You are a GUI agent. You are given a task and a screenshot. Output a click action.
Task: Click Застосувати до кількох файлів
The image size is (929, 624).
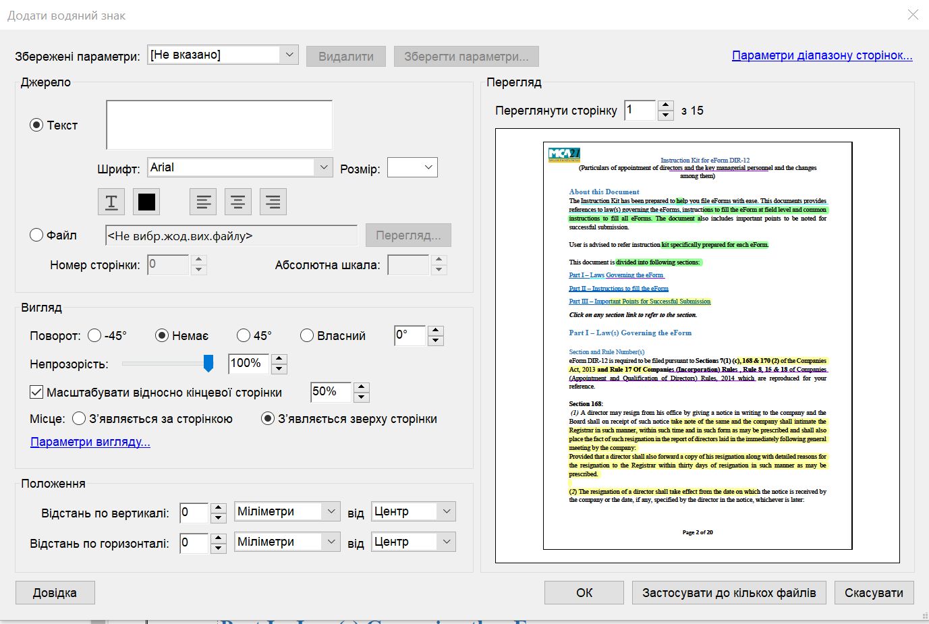click(729, 593)
